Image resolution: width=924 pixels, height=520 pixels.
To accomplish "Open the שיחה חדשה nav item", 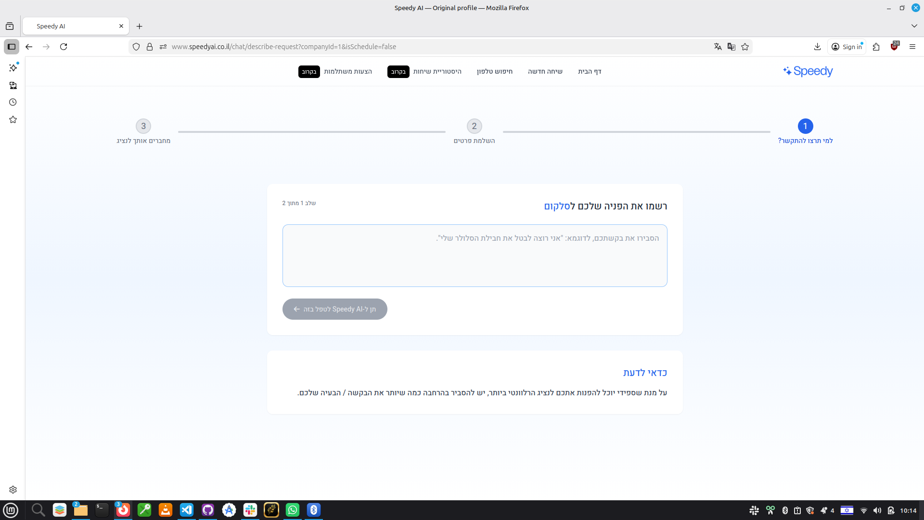I will (x=545, y=71).
